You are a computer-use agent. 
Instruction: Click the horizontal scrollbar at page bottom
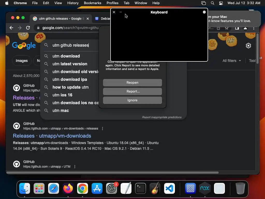point(112,173)
